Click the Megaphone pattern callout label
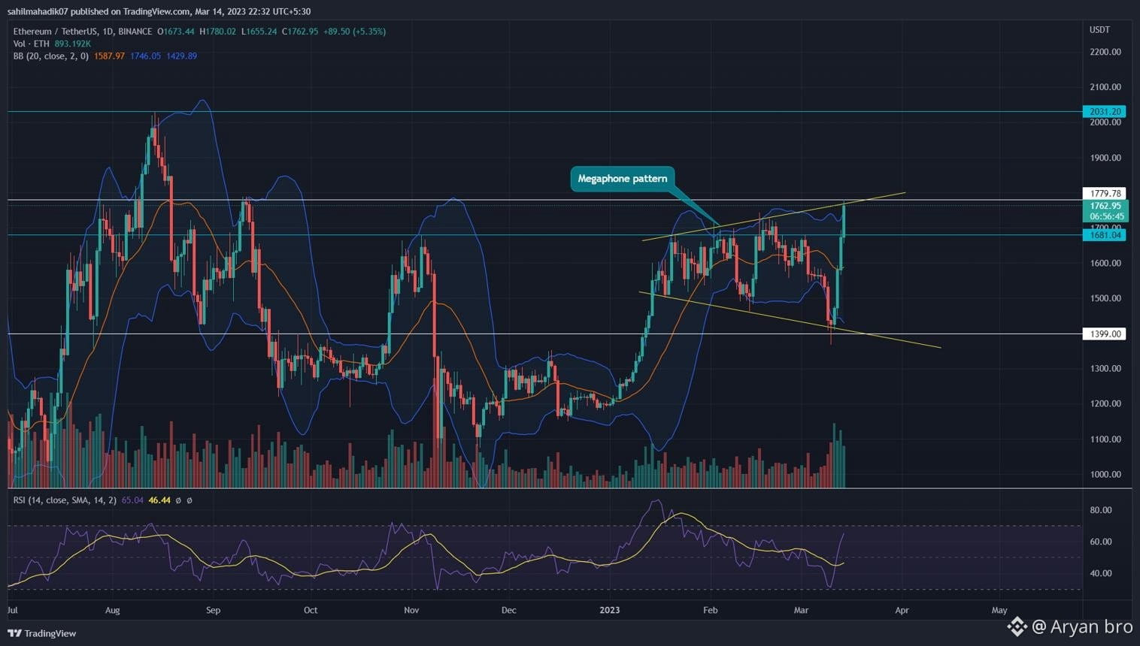 click(623, 179)
